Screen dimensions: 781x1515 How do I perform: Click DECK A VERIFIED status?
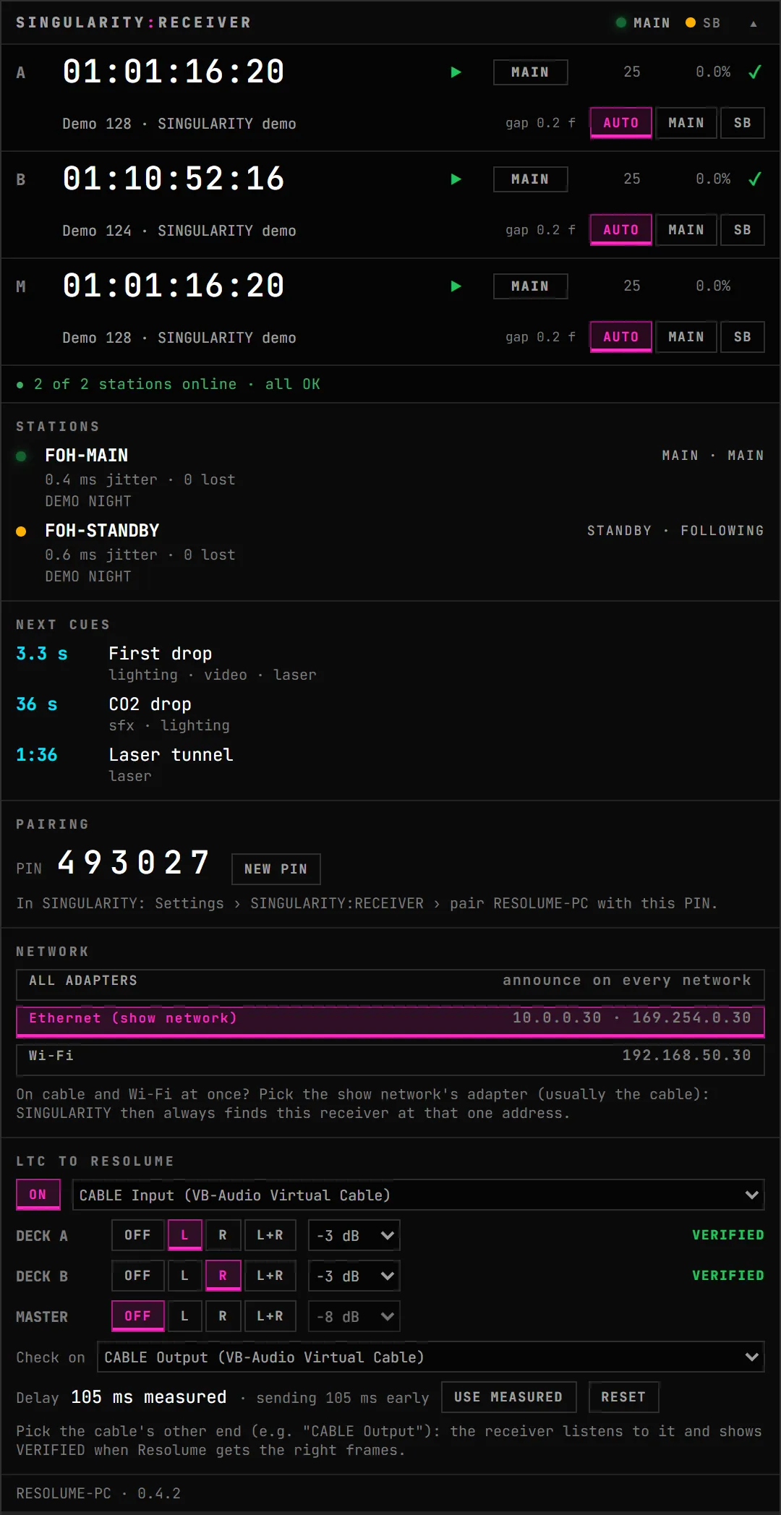[728, 1235]
